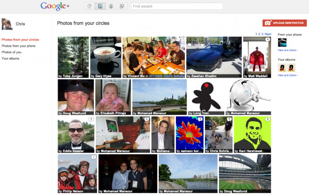Open the Circles icon in top bar
Screen dimensions: 309x194
point(122,6)
